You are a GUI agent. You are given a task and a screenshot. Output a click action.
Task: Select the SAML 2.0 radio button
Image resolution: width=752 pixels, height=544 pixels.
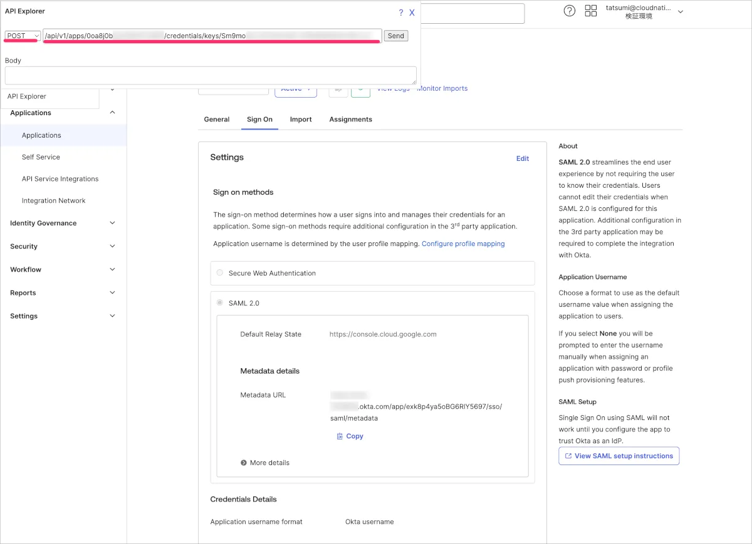coord(219,303)
